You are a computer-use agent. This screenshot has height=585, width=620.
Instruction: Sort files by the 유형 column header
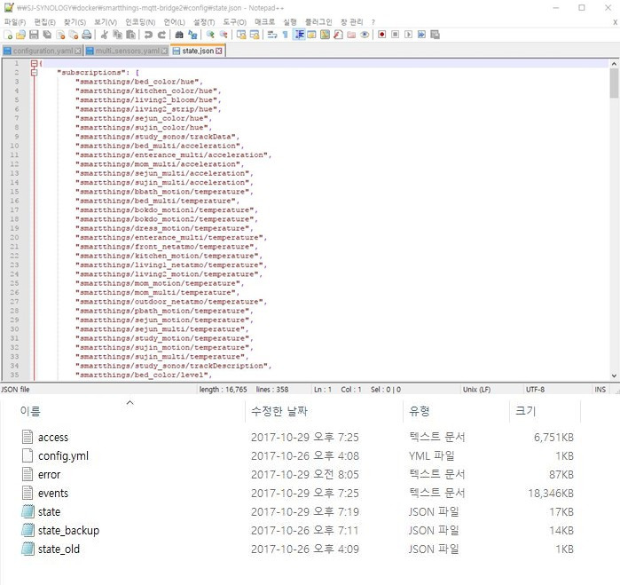(420, 411)
